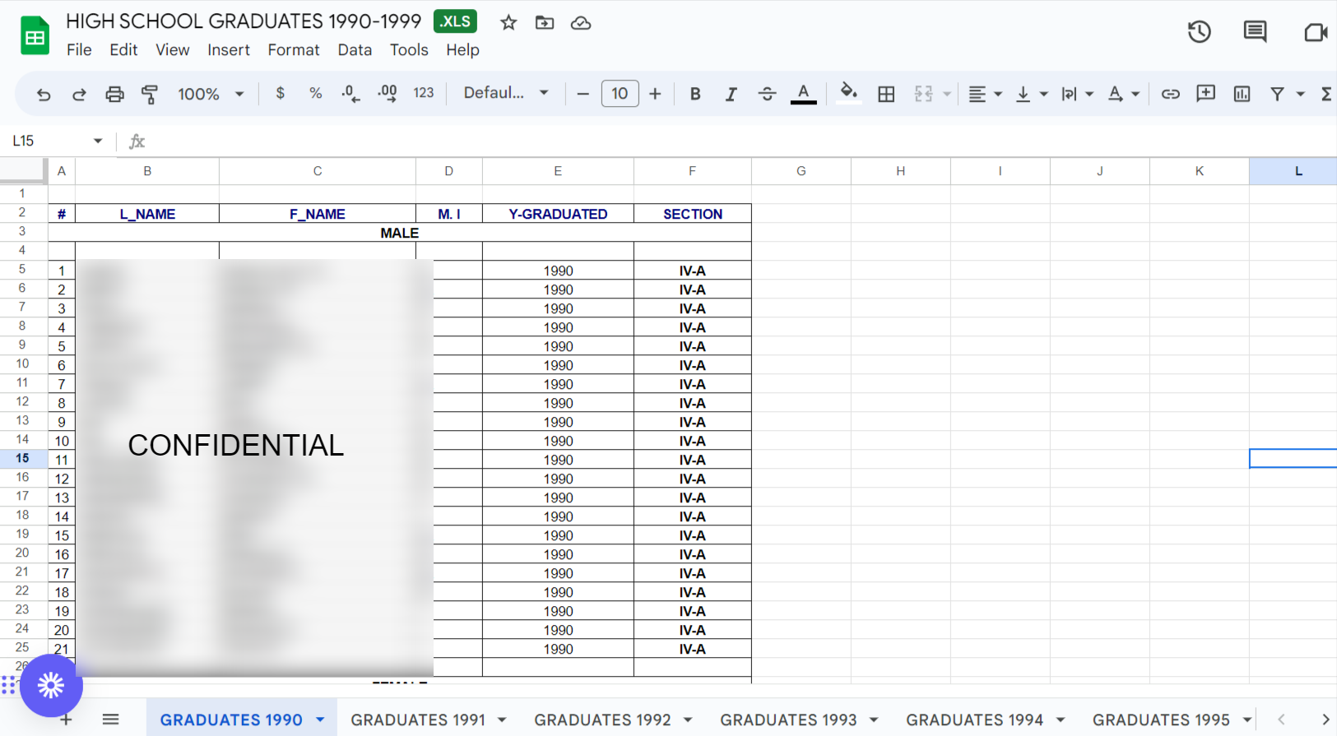
Task: Open the Edit menu
Action: pos(123,50)
